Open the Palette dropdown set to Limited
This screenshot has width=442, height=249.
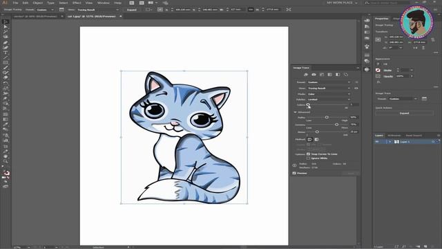point(329,100)
